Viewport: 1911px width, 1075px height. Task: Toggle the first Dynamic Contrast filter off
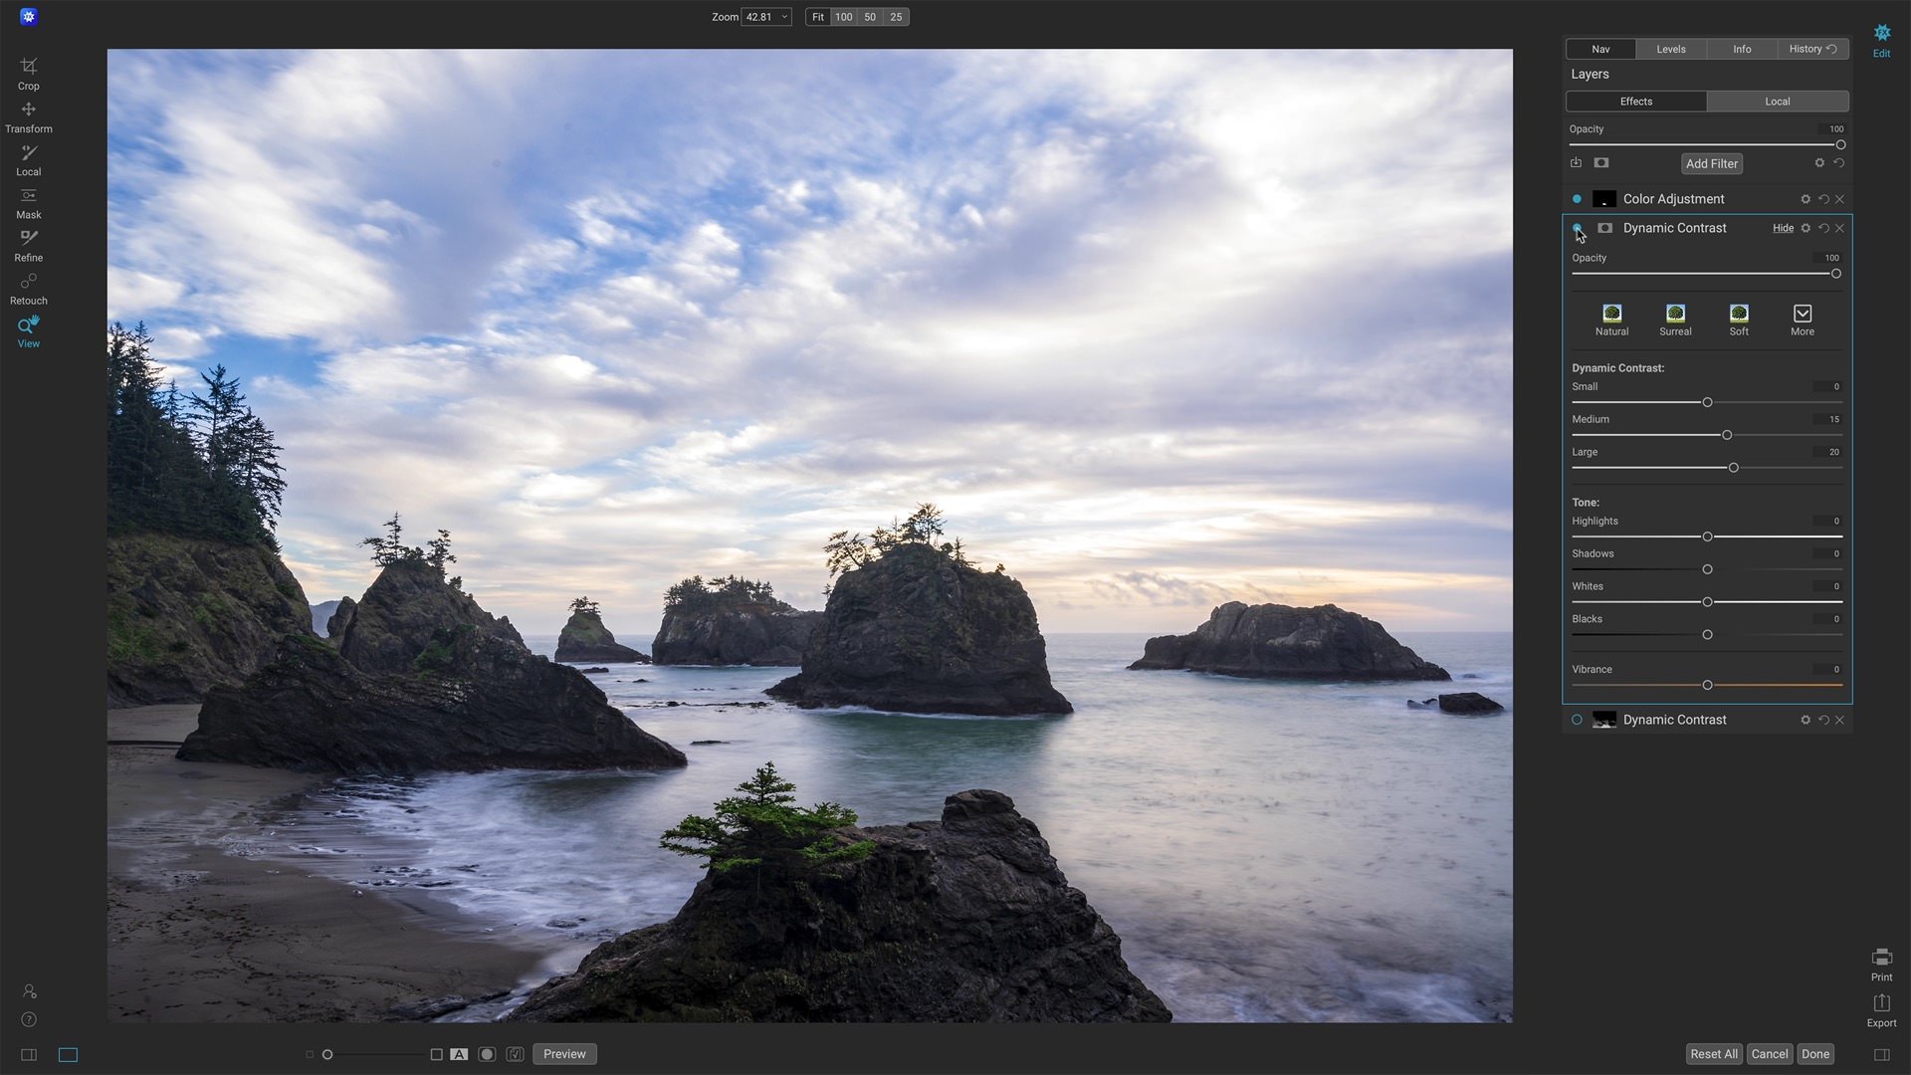click(1577, 228)
